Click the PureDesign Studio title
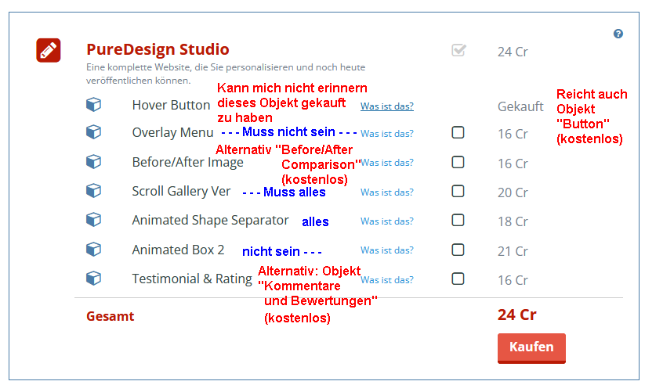 pos(158,49)
